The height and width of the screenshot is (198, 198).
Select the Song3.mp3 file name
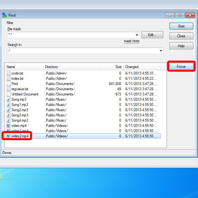pyautogui.click(x=20, y=115)
